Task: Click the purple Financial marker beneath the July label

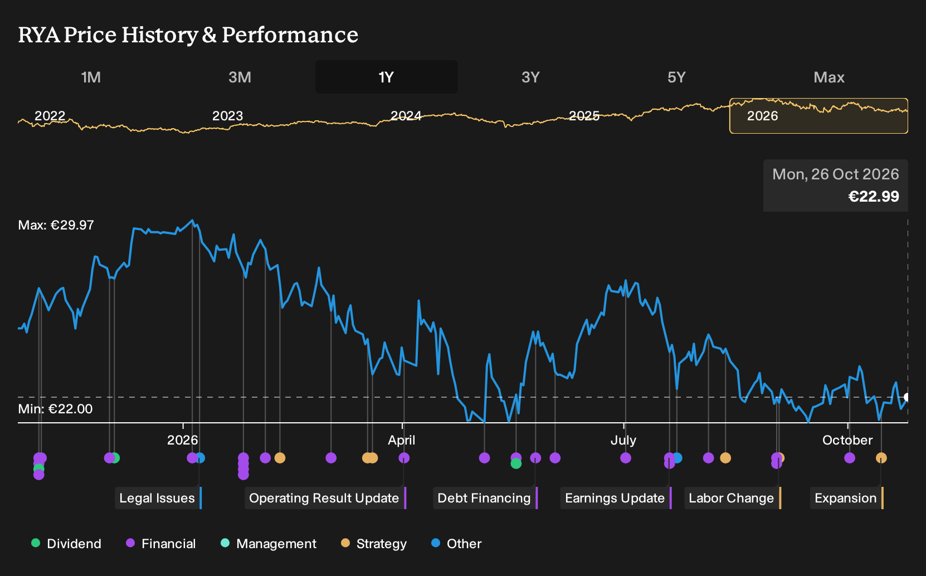Action: pos(626,458)
